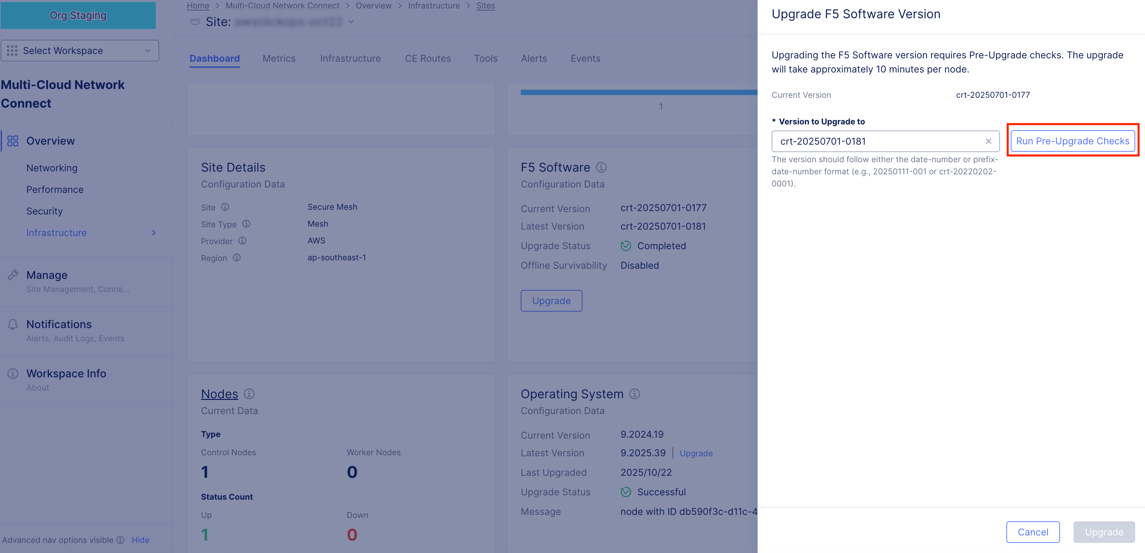Open the site name dropdown chevron
The image size is (1145, 553).
point(351,22)
